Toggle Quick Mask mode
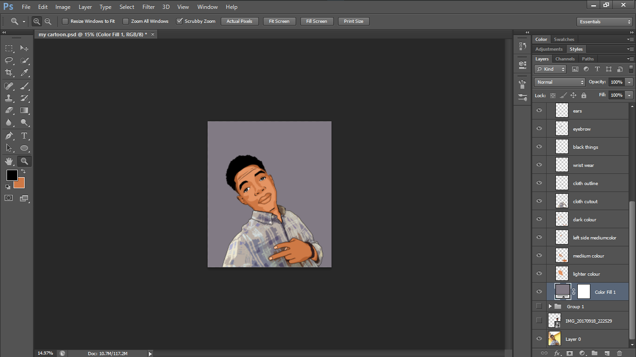The image size is (636, 357). (9, 198)
